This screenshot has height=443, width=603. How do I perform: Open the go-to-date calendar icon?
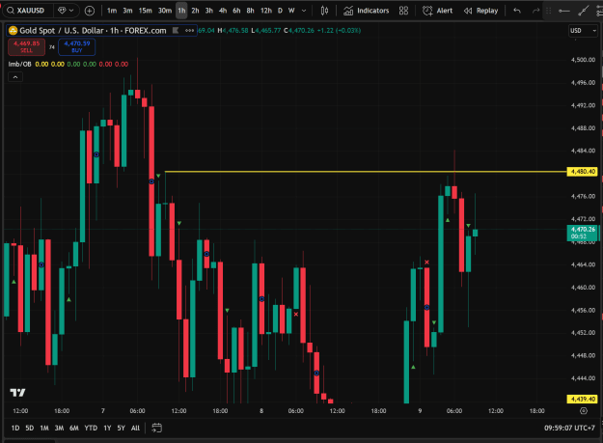tap(157, 428)
